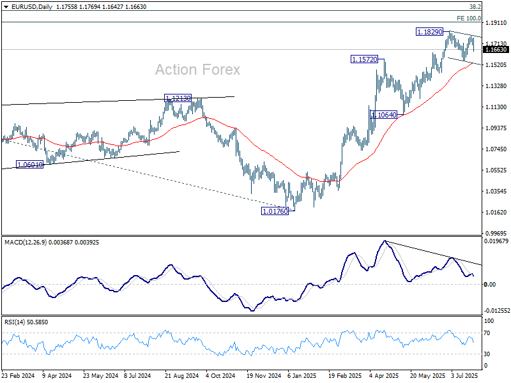Click the 8 Jul 2024 date label
This screenshot has height=383, width=511.
(138, 375)
